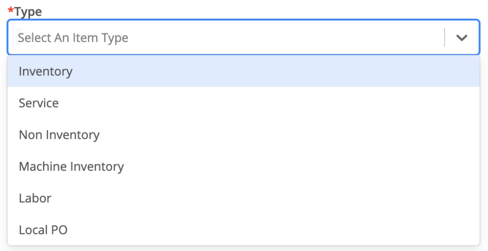Select Local PO from the list
The width and height of the screenshot is (488, 251).
coord(43,230)
